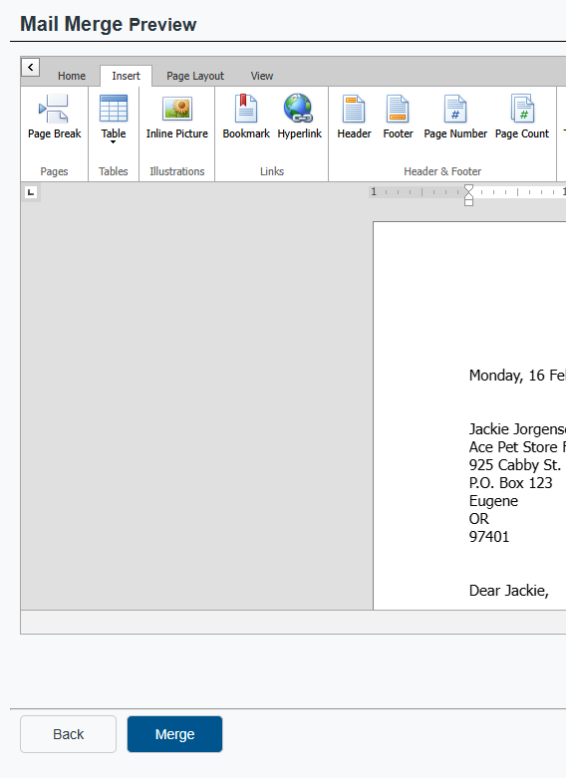The height and width of the screenshot is (778, 566).
Task: Edit the document Footer
Action: [398, 118]
